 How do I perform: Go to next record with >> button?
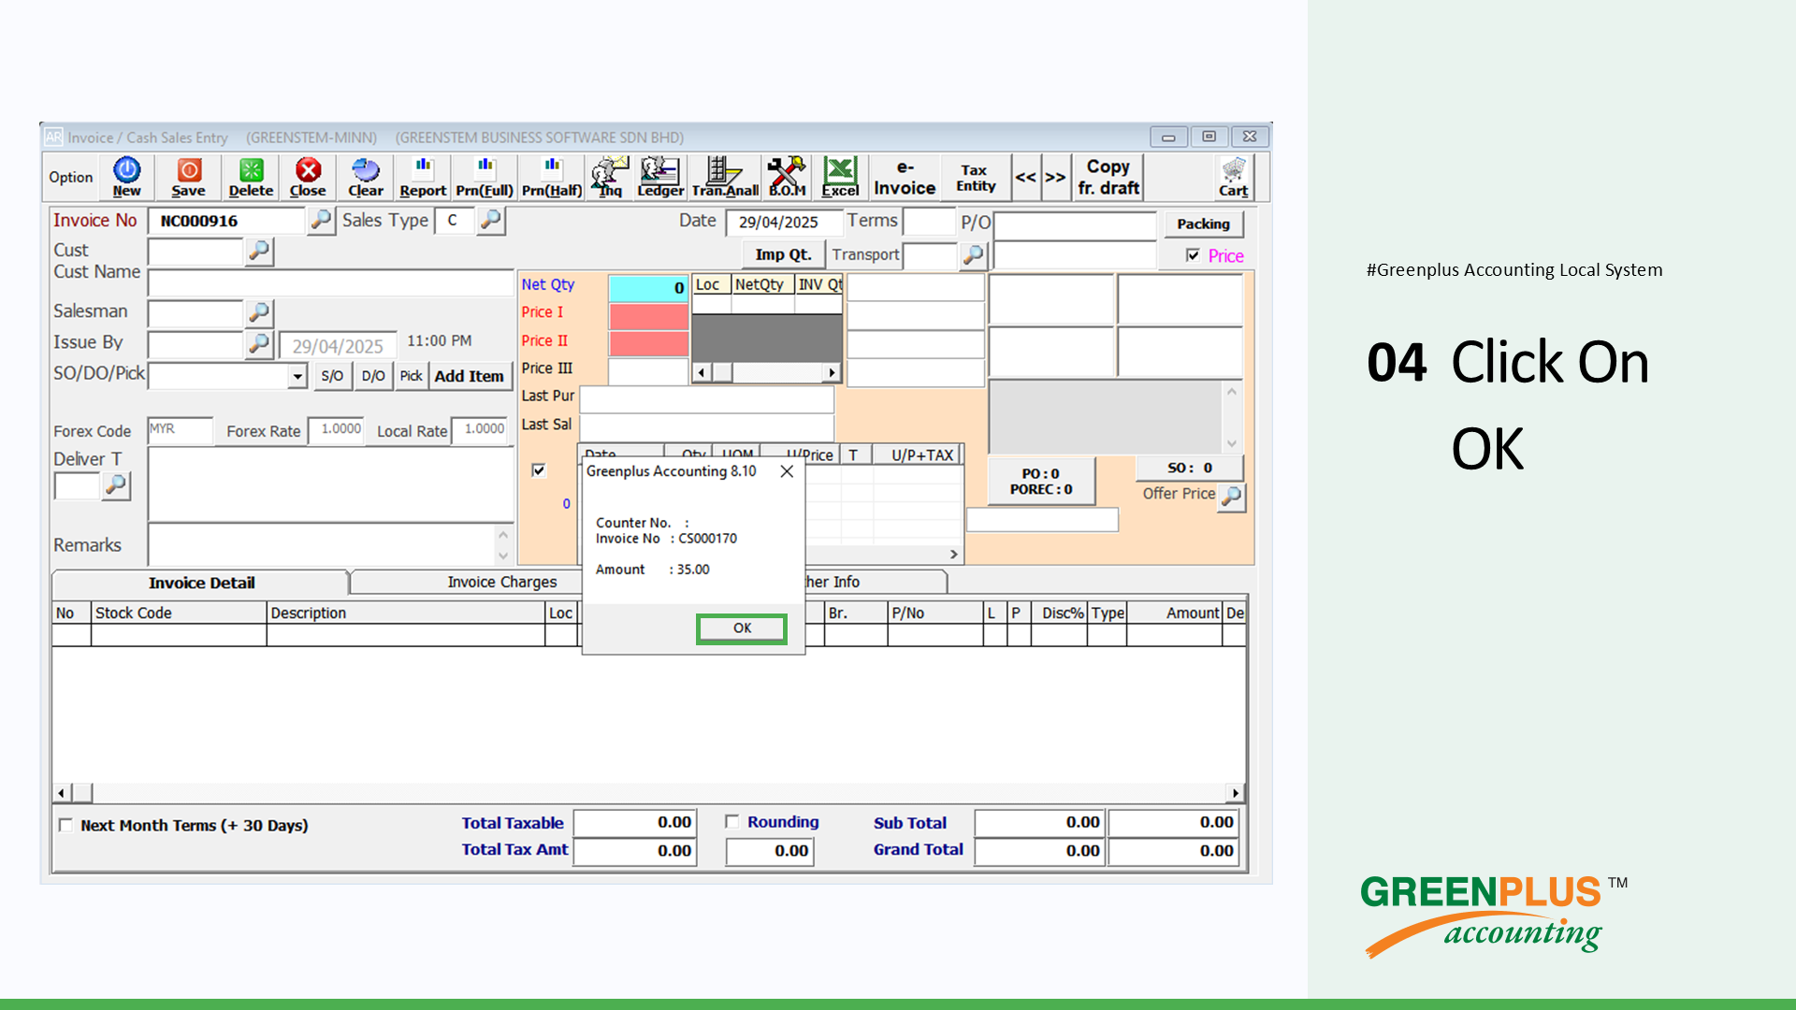pos(1055,178)
